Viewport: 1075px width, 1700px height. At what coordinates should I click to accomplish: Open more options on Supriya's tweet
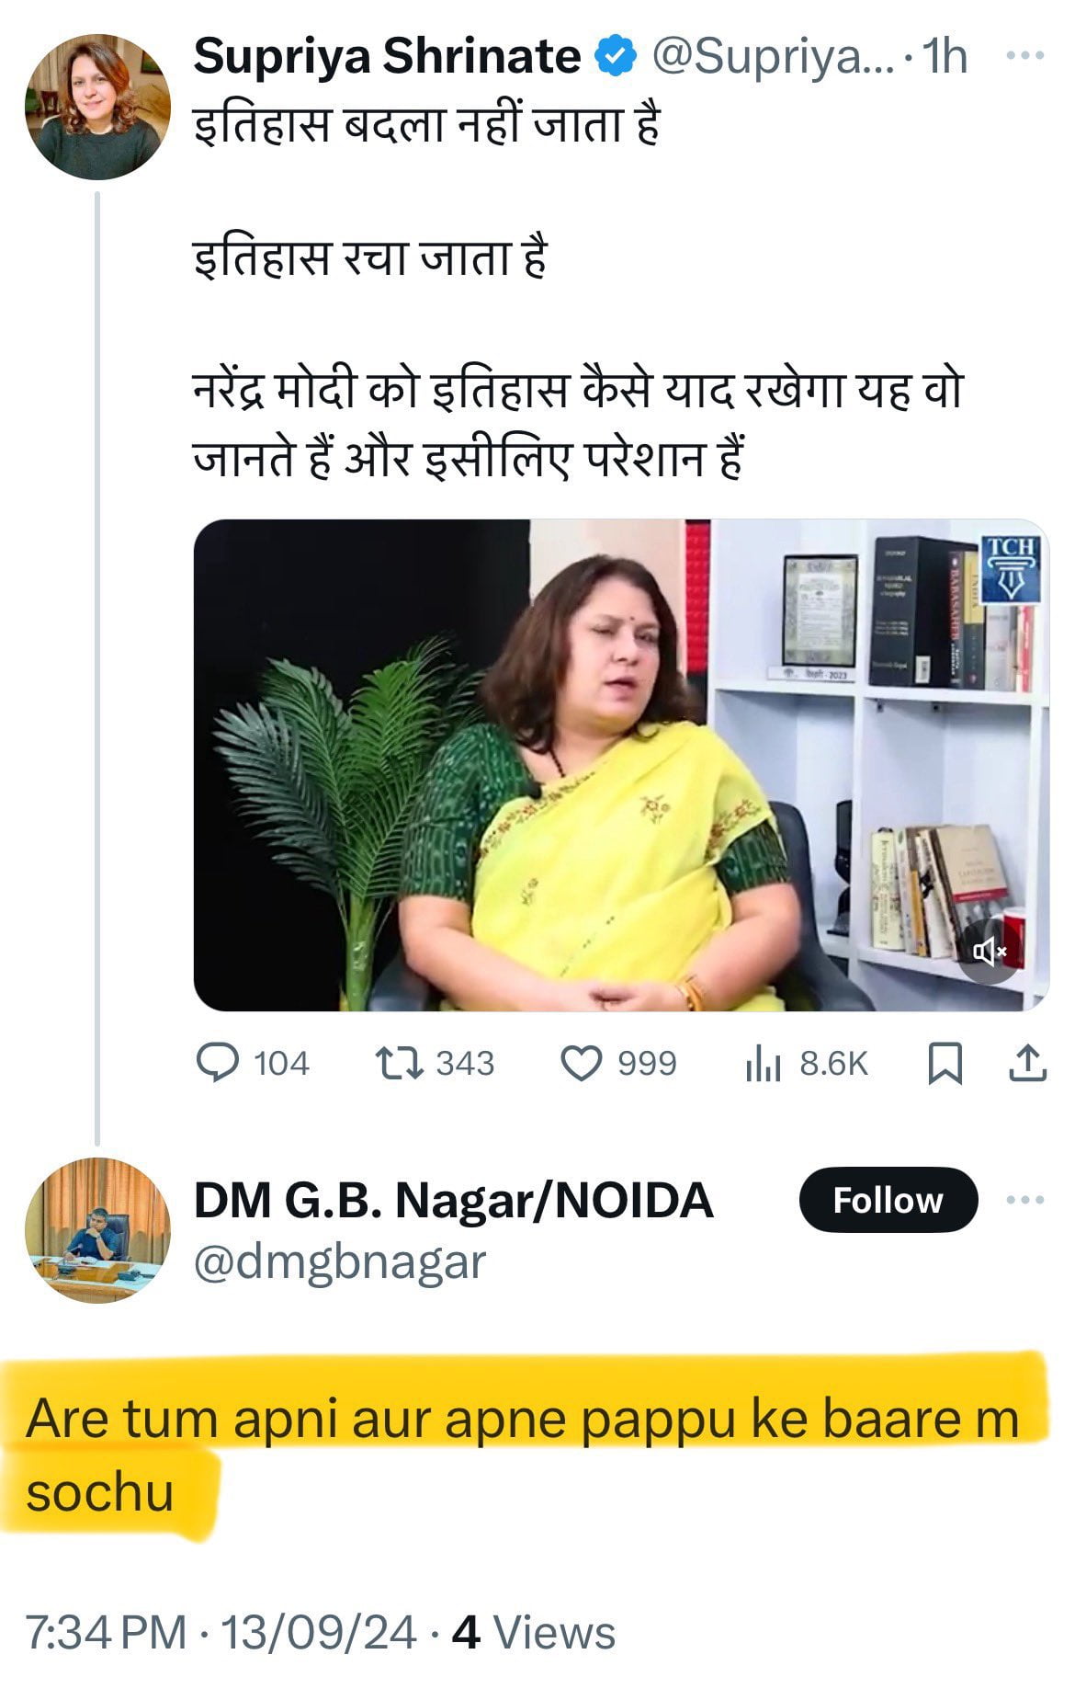click(1025, 56)
